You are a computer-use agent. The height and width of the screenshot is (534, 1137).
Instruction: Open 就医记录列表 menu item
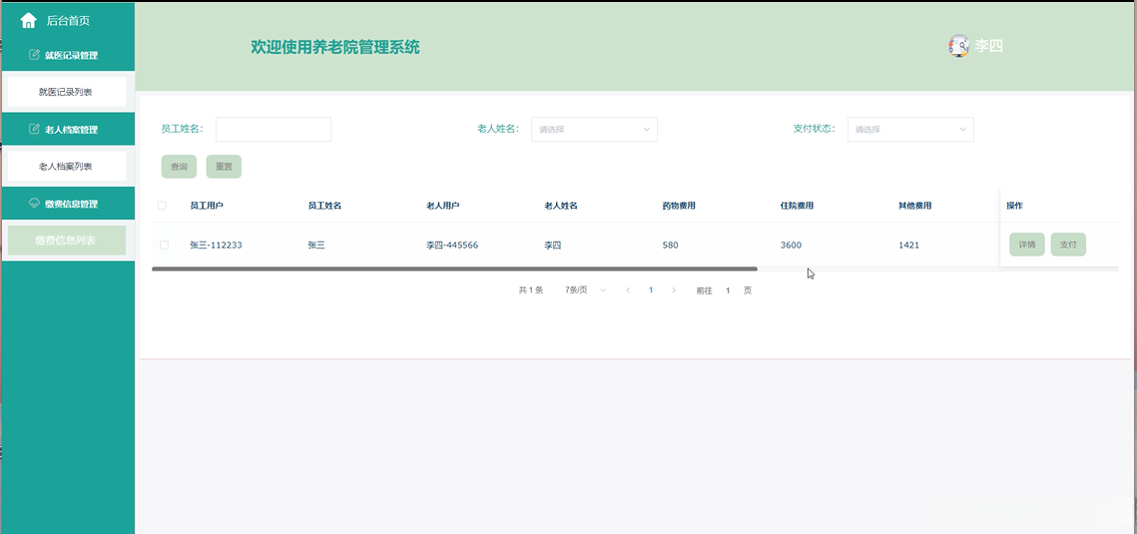[67, 92]
